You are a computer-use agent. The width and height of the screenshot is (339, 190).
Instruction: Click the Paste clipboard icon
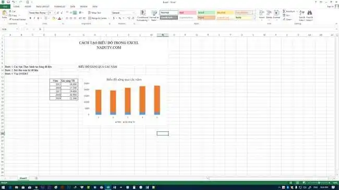pos(4,14)
